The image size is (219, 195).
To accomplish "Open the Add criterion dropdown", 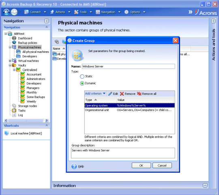I will (x=95, y=94).
